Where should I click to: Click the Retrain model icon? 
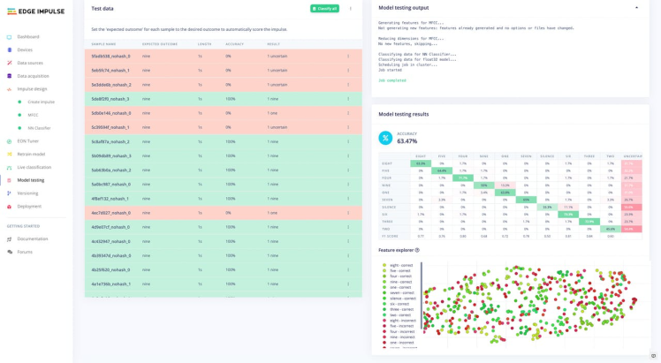pyautogui.click(x=10, y=154)
